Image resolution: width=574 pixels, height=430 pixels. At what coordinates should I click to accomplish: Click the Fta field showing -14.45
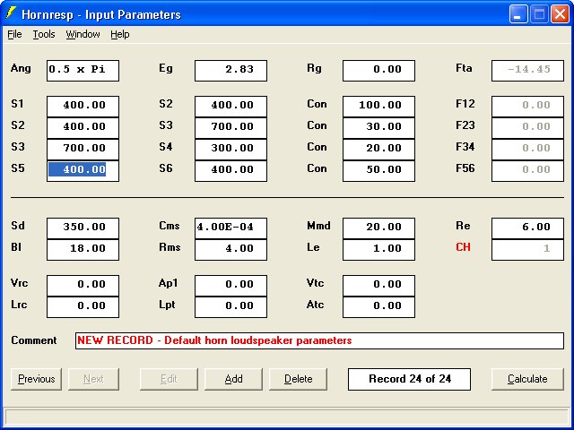pos(527,71)
